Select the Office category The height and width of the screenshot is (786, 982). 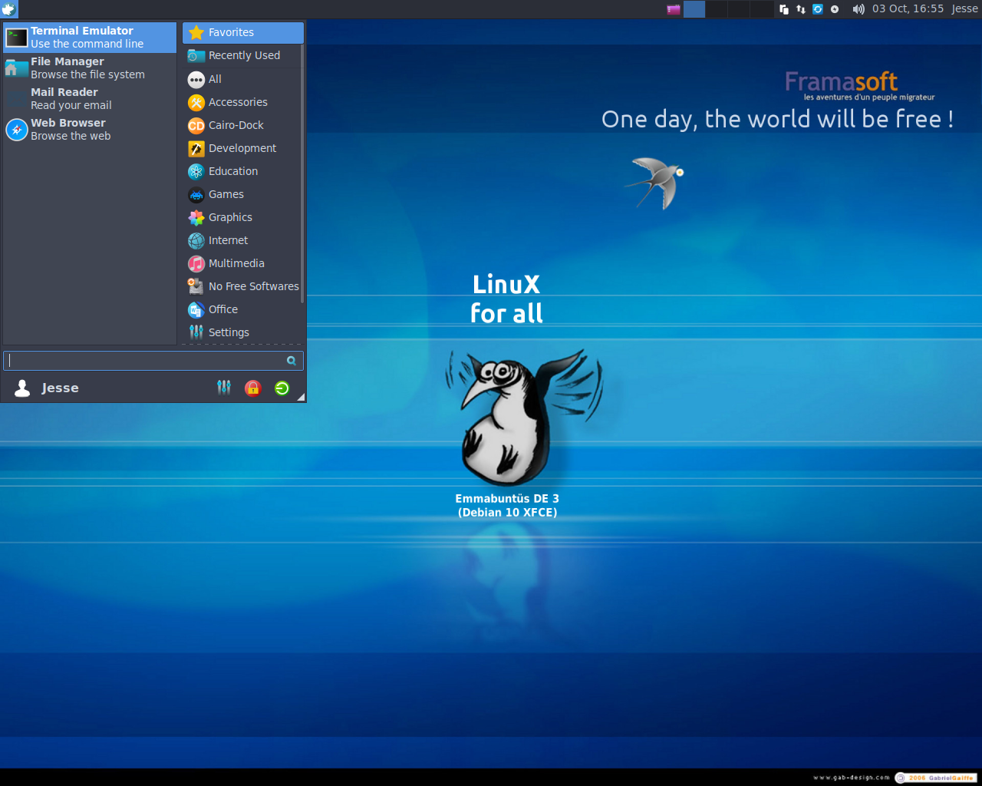coord(242,309)
